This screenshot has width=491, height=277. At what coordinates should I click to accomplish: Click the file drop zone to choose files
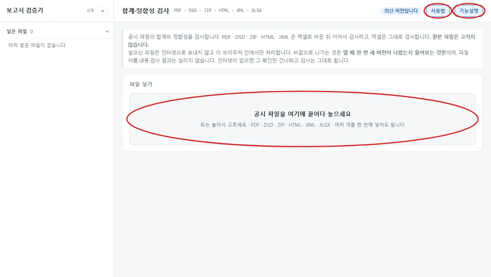(303, 119)
